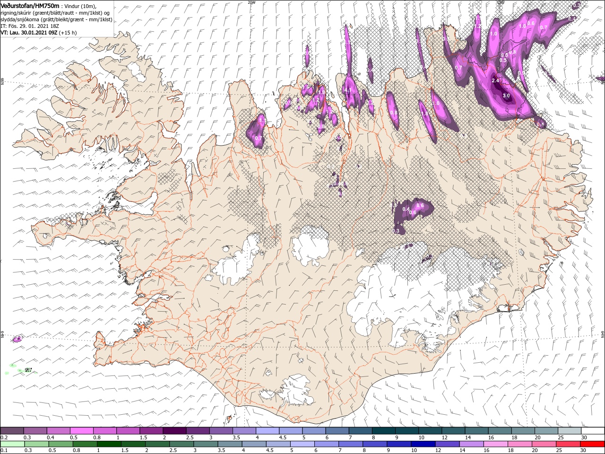Select lower legend swatch between 6 and 7
The width and height of the screenshot is (605, 454).
[327, 444]
